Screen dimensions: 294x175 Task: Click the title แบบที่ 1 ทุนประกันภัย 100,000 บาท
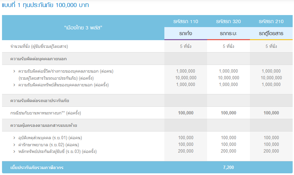[x=45, y=5]
